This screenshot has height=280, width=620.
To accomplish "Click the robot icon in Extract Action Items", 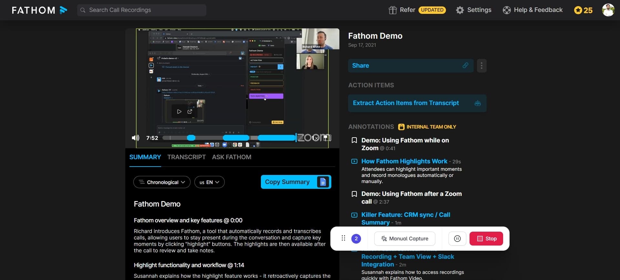I will click(x=478, y=103).
